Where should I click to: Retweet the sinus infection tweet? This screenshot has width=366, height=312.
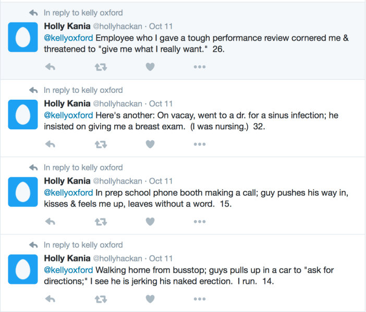[100, 145]
